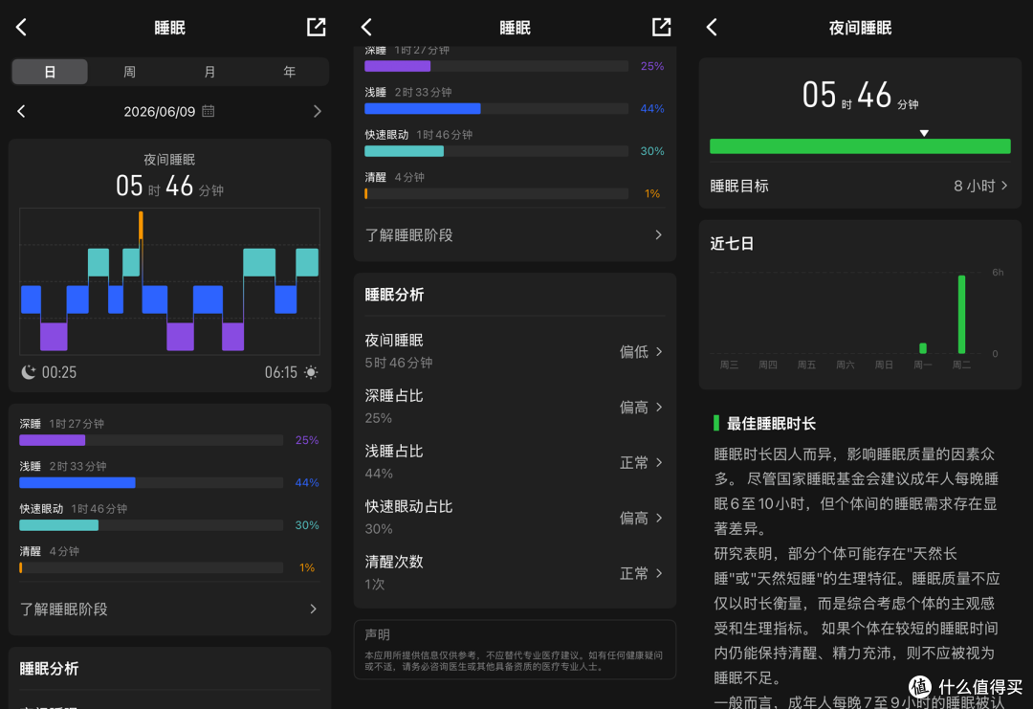Select the 周 tab
This screenshot has width=1033, height=709.
[x=129, y=71]
